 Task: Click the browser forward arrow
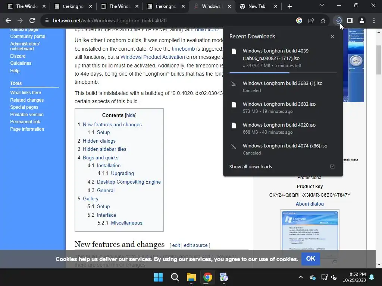[x=20, y=21]
